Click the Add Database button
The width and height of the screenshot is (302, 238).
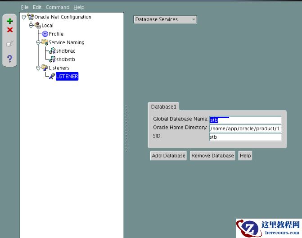168,156
